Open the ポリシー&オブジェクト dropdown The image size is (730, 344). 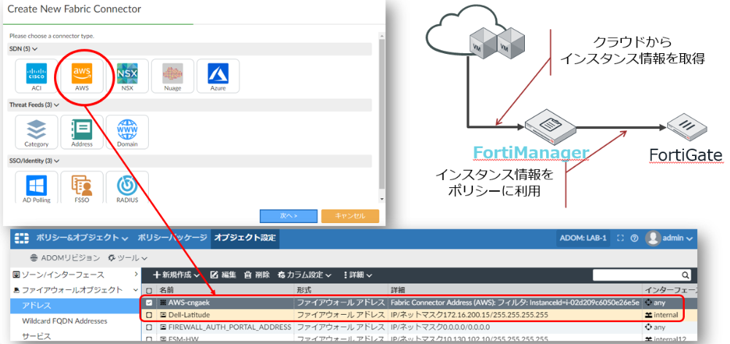pos(82,238)
